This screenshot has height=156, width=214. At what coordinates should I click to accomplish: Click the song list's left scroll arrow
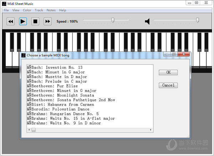click(29, 130)
